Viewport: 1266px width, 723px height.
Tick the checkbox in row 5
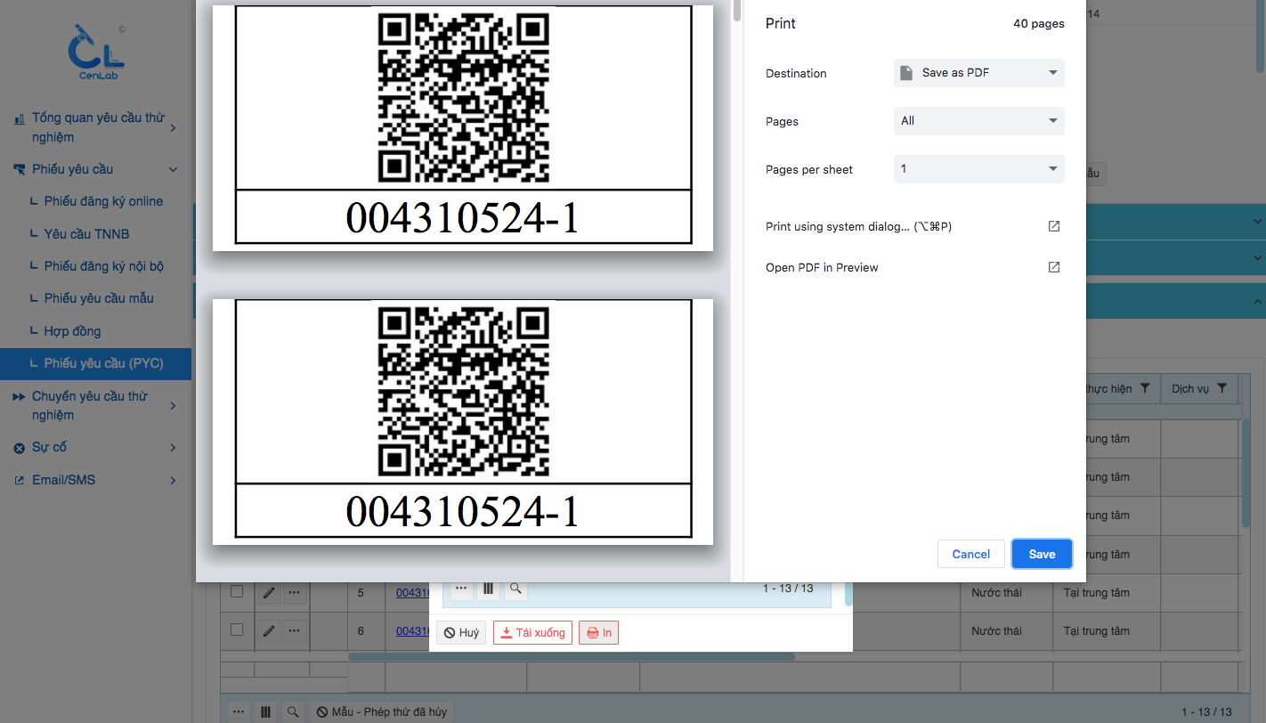(237, 591)
